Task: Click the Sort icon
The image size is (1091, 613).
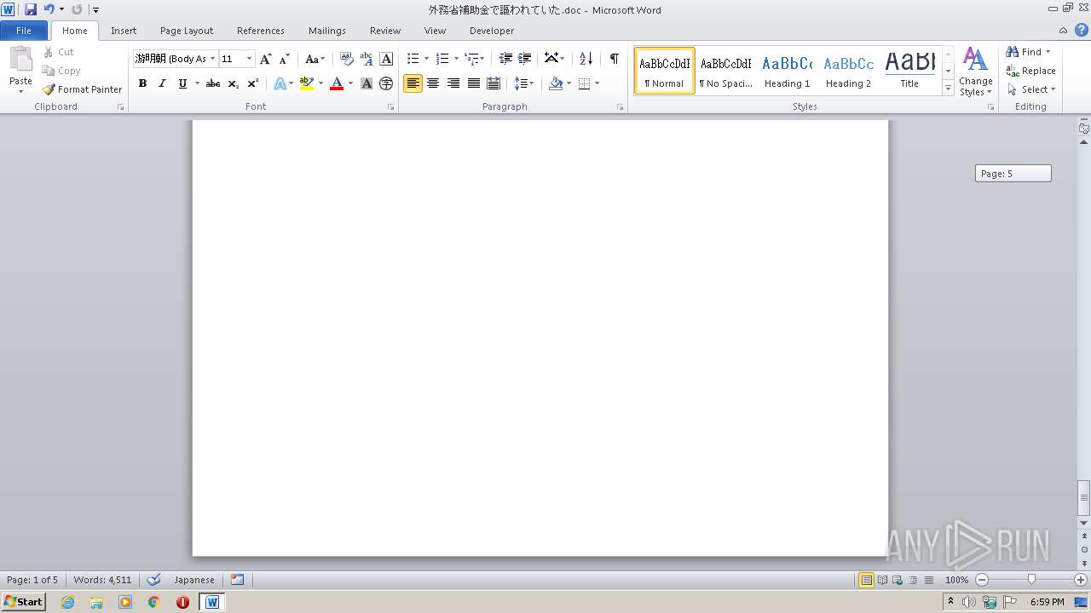Action: click(x=586, y=59)
